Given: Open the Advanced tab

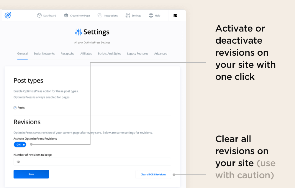Looking at the screenshot, I should click(161, 54).
